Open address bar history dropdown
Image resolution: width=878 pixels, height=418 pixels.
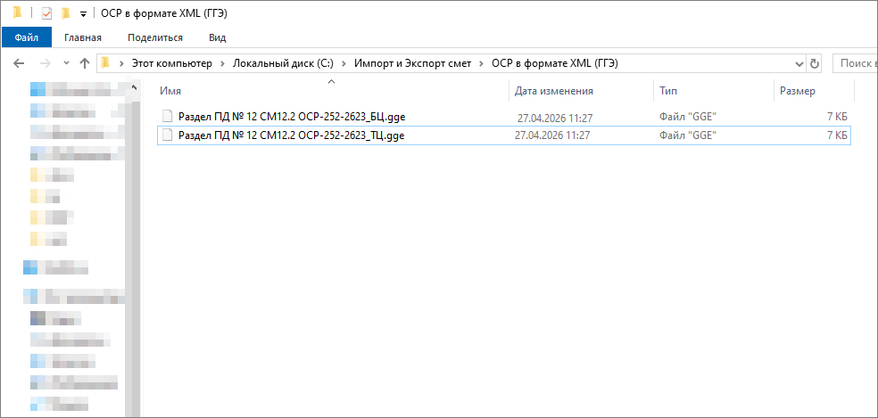tap(799, 64)
